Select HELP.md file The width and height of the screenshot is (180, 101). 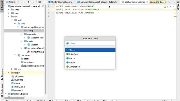19,80
